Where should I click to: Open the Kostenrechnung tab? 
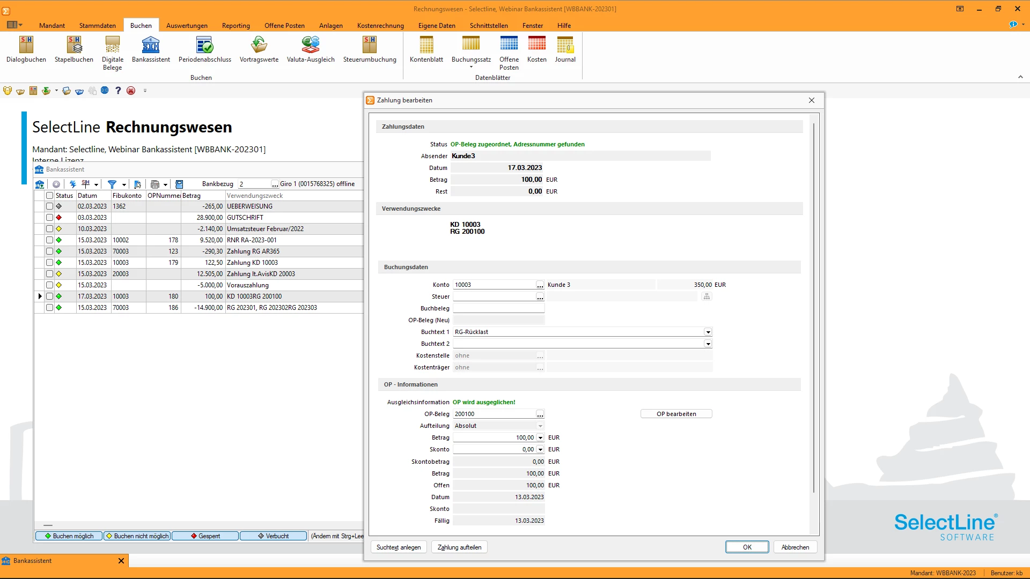380,25
